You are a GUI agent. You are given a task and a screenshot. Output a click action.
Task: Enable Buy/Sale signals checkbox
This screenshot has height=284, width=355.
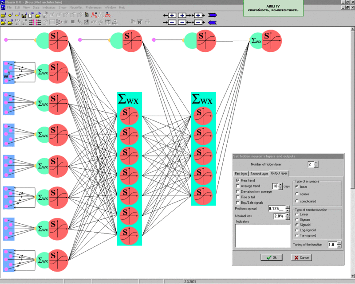[x=238, y=203]
